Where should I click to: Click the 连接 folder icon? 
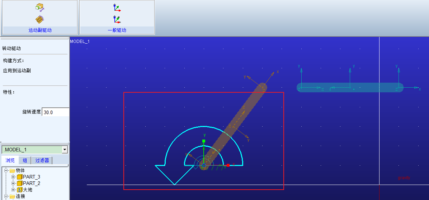tap(12, 196)
